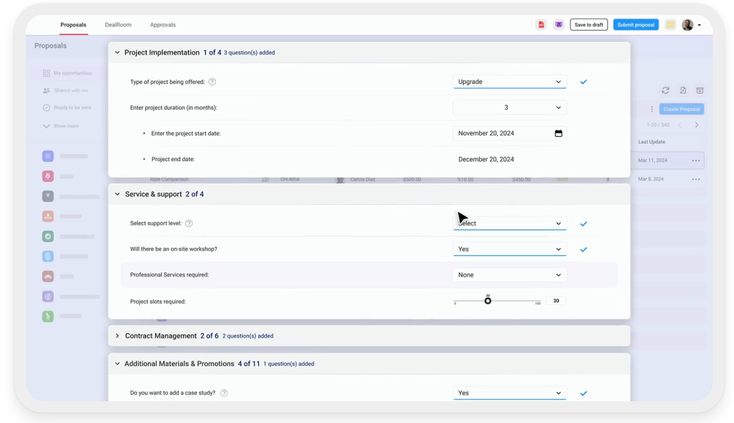Toggle checkmark beside case study answer
The height and width of the screenshot is (423, 734).
tap(583, 393)
